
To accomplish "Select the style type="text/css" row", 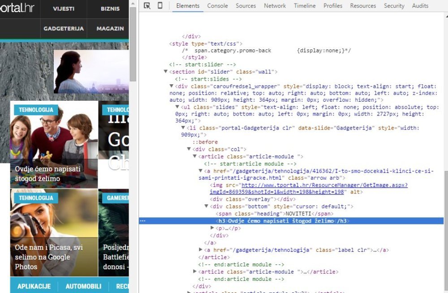I will (x=206, y=44).
